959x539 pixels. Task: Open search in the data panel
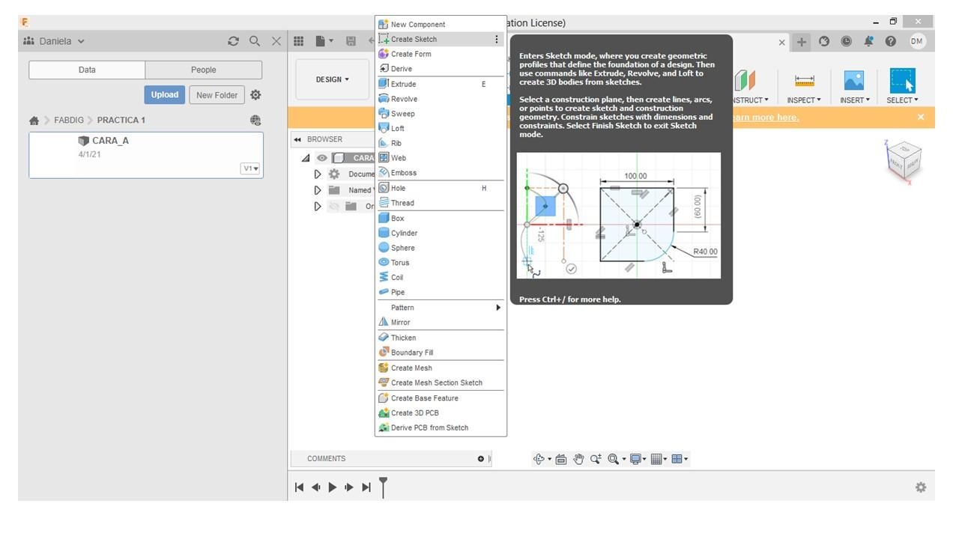pos(255,41)
